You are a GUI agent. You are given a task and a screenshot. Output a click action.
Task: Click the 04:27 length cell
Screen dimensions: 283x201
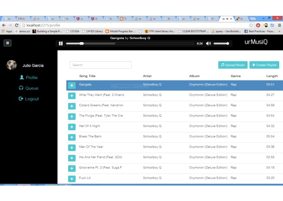pyautogui.click(x=270, y=95)
